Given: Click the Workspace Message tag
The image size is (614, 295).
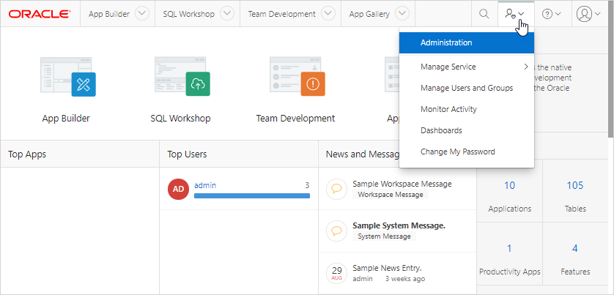Looking at the screenshot, I should click(x=391, y=195).
